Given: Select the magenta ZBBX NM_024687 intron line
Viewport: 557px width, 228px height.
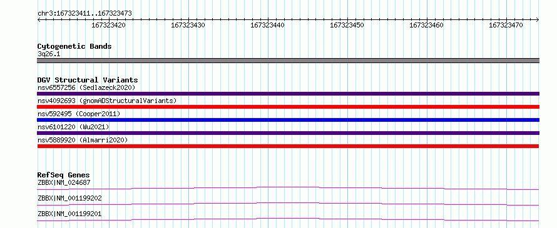Looking at the screenshot, I should [x=288, y=188].
